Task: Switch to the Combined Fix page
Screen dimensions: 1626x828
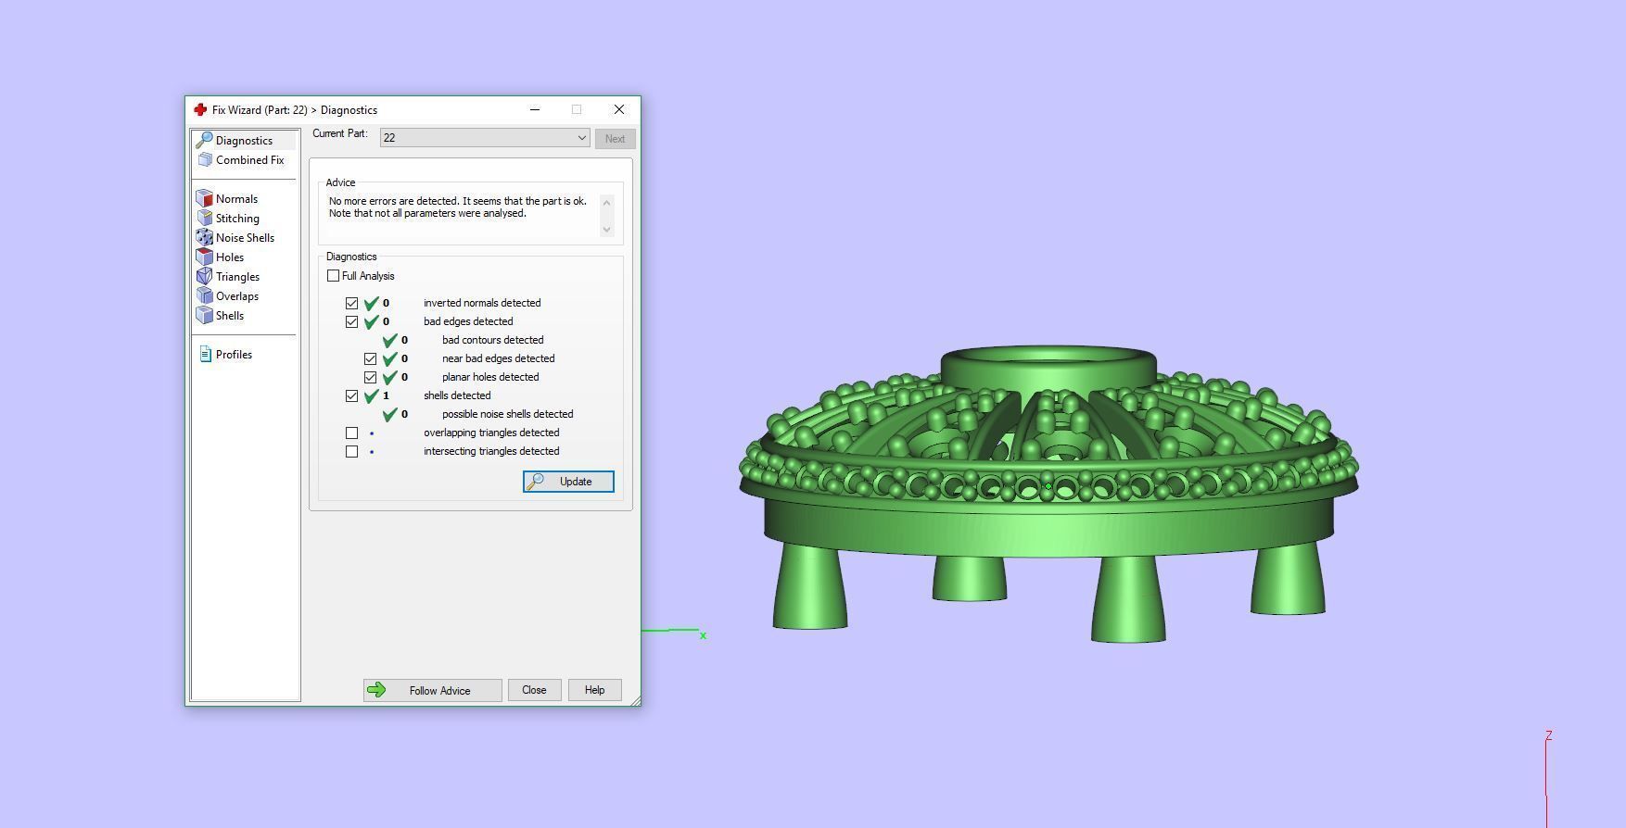Action: (x=249, y=160)
